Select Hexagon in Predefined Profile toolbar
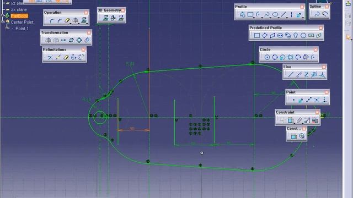 [303, 35]
